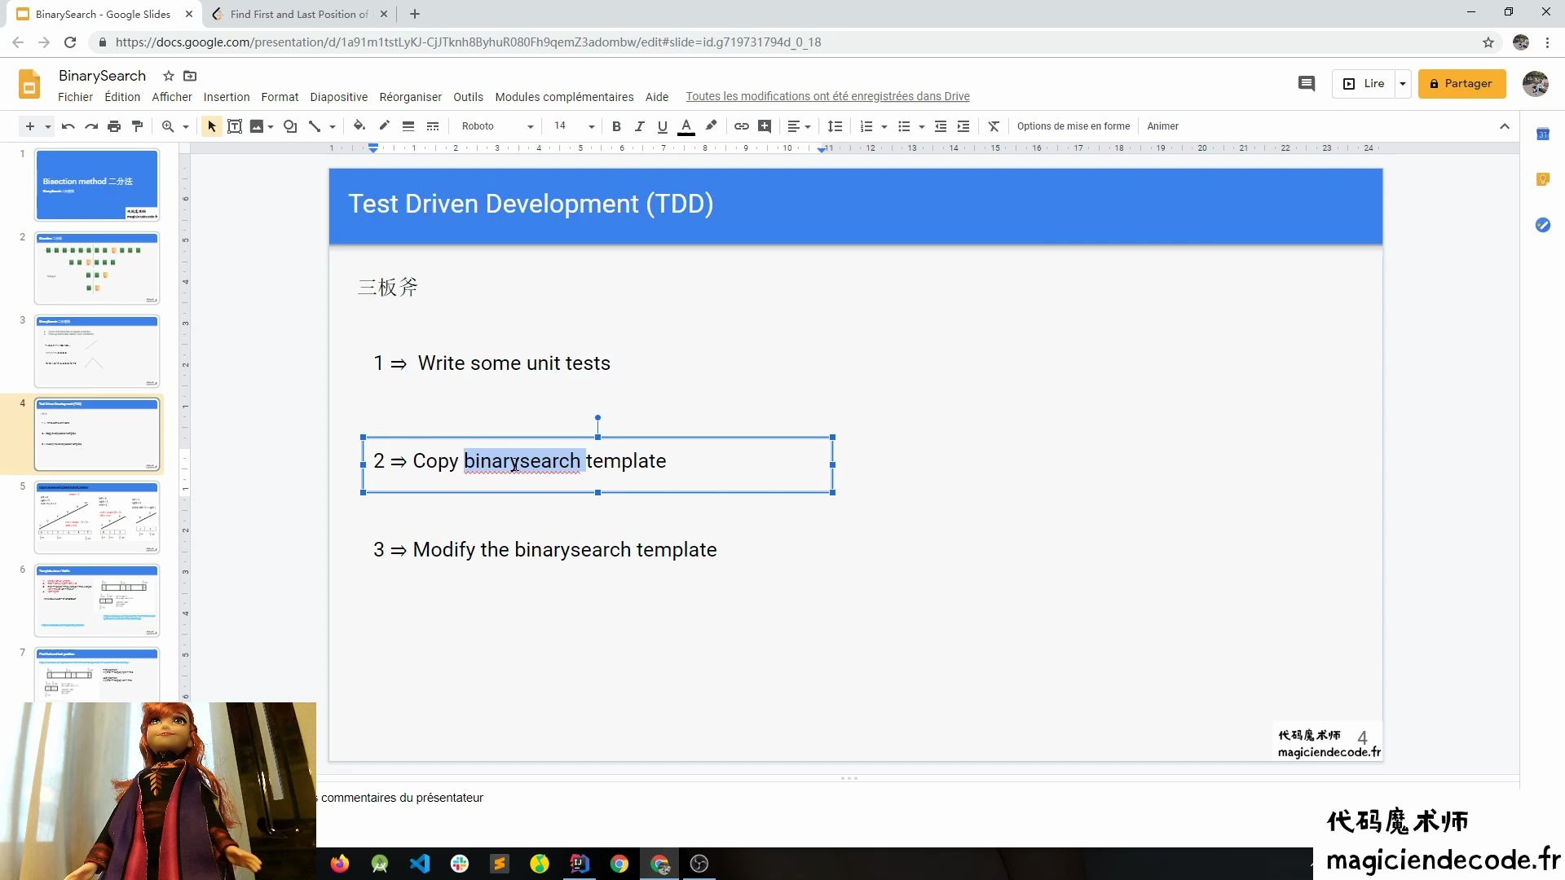Click the Animer button

[1162, 126]
